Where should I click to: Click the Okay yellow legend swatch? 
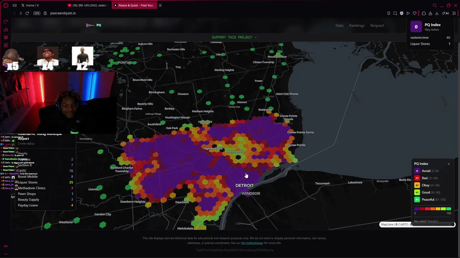pos(417,185)
